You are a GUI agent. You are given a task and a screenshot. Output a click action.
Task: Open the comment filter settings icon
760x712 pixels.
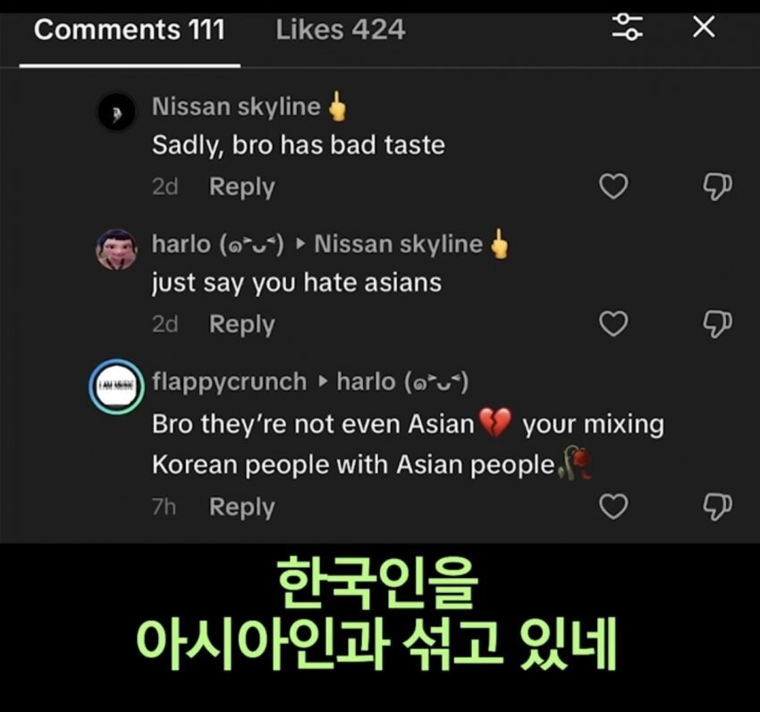tap(627, 28)
